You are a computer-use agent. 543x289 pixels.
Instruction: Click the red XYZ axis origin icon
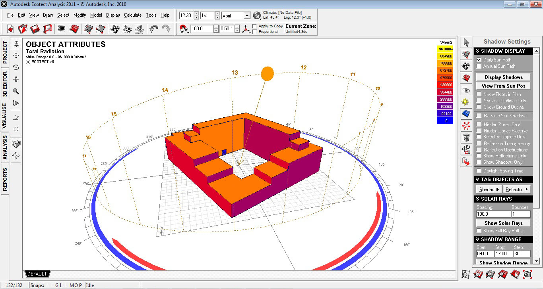coord(246,29)
